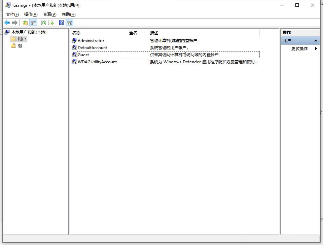Open the 帮助(H) menu
Screen dimensions: 323x245
(x=69, y=14)
